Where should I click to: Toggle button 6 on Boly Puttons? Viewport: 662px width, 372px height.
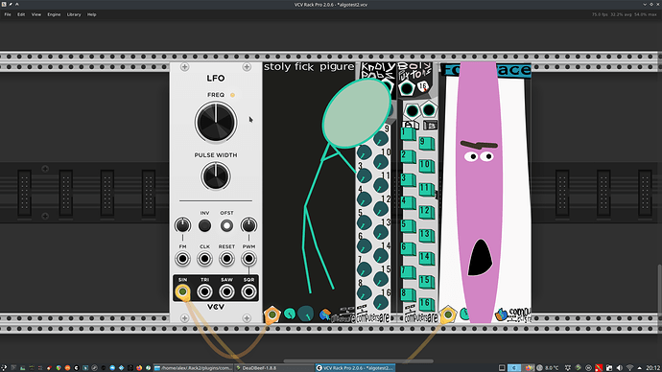pos(409,249)
